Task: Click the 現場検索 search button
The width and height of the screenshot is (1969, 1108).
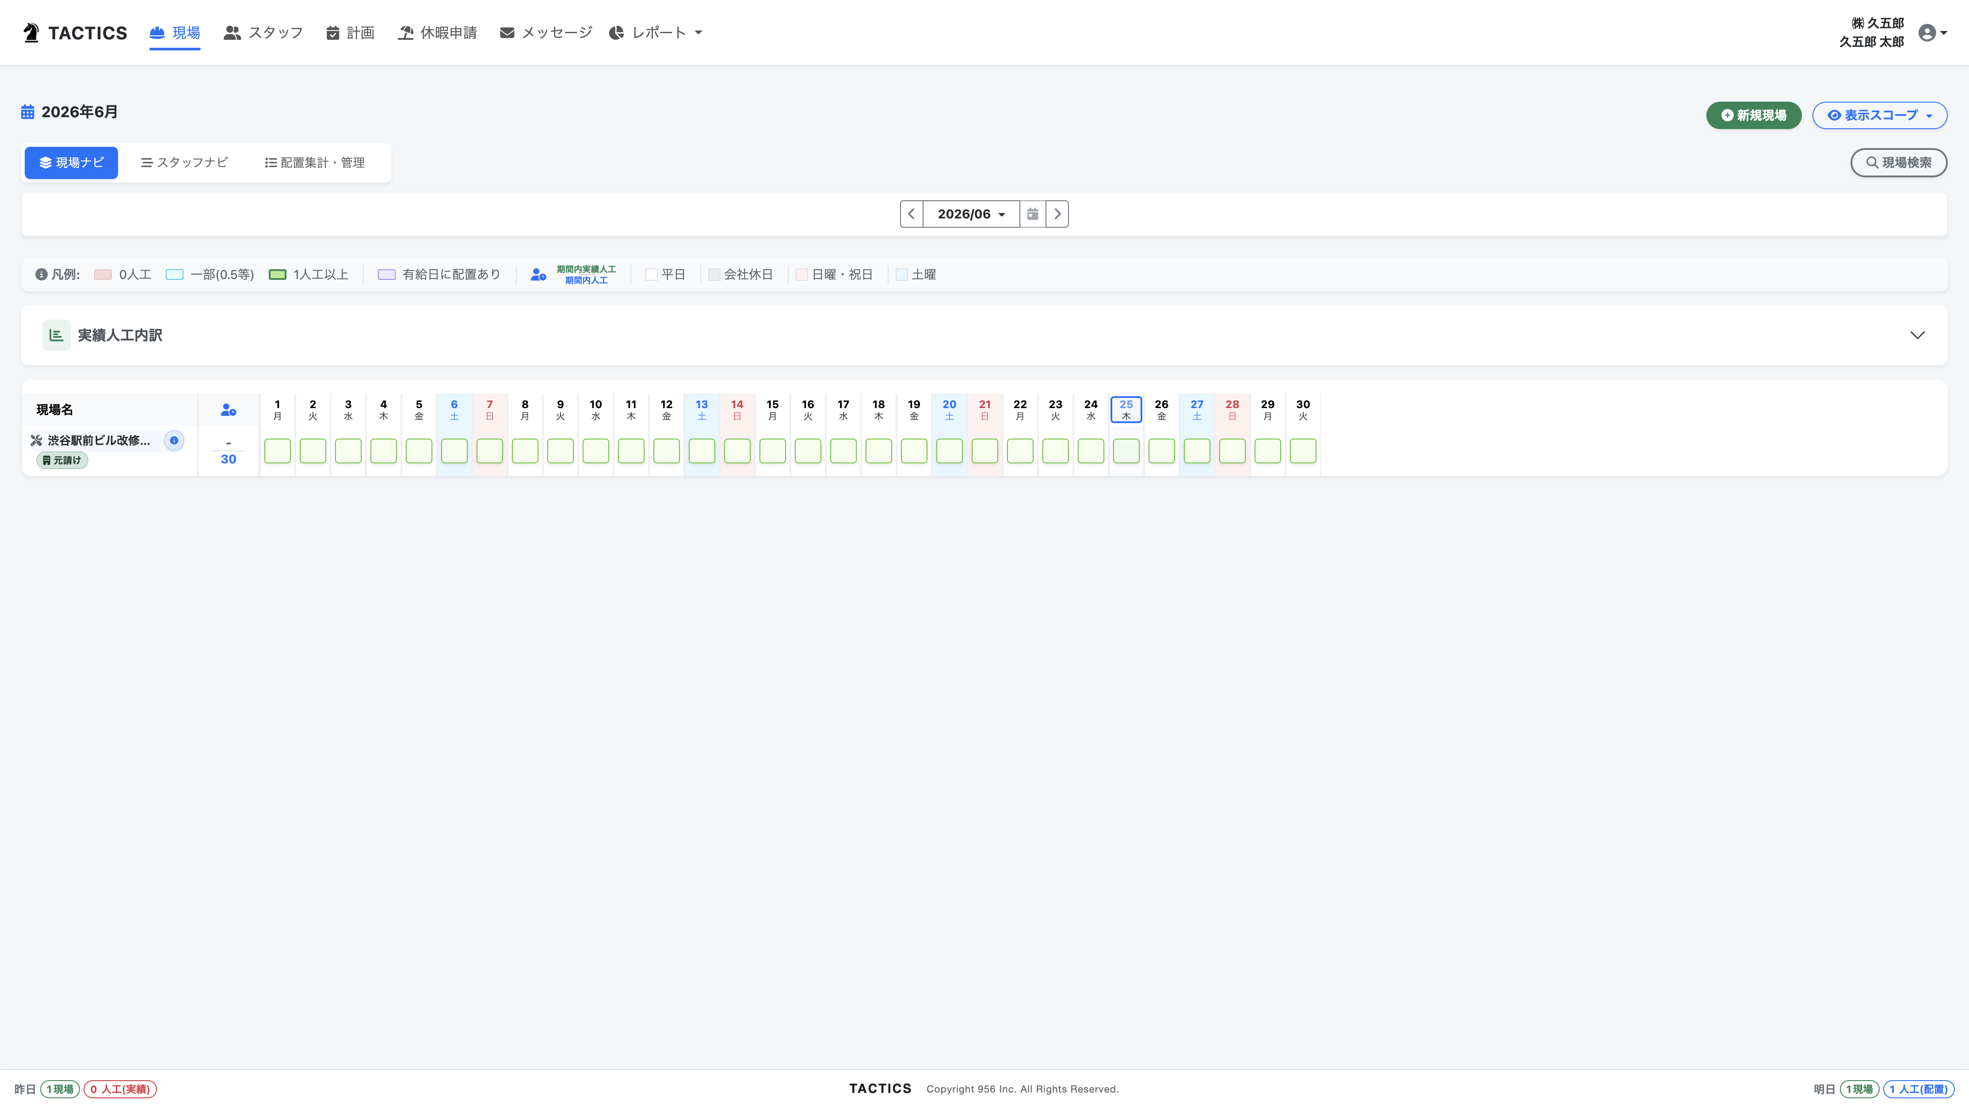Action: click(x=1899, y=163)
